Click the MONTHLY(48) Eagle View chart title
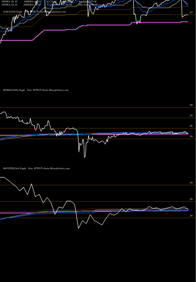This screenshot has width=196, height=282. 36,168
